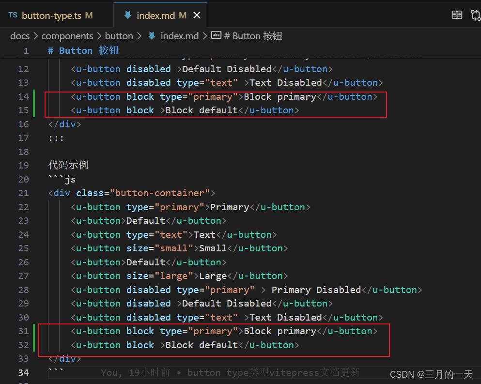
Task: Switch to the button-type.ts tab
Action: click(x=57, y=15)
